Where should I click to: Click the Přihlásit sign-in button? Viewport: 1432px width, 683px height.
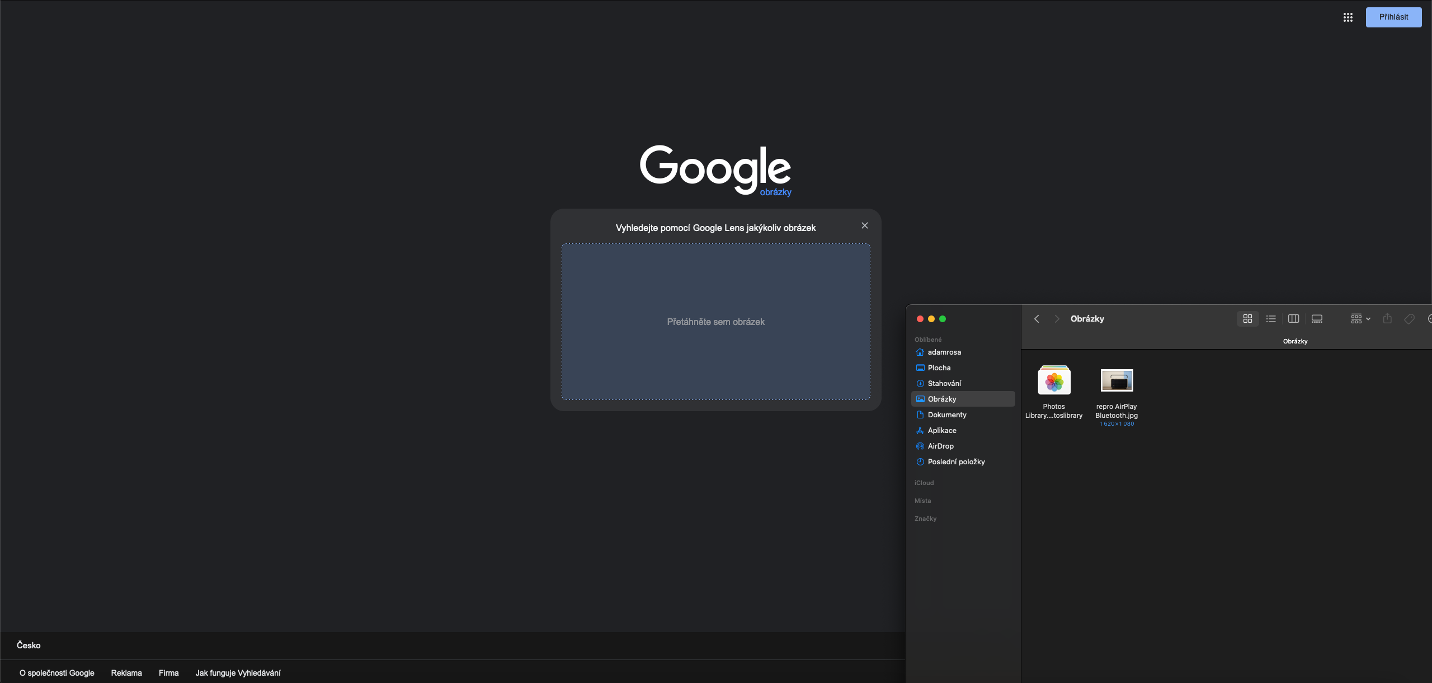tap(1393, 17)
